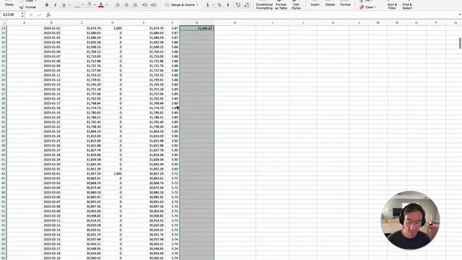Click cell G13 with copied value
The image size is (462, 260).
coord(197,28)
